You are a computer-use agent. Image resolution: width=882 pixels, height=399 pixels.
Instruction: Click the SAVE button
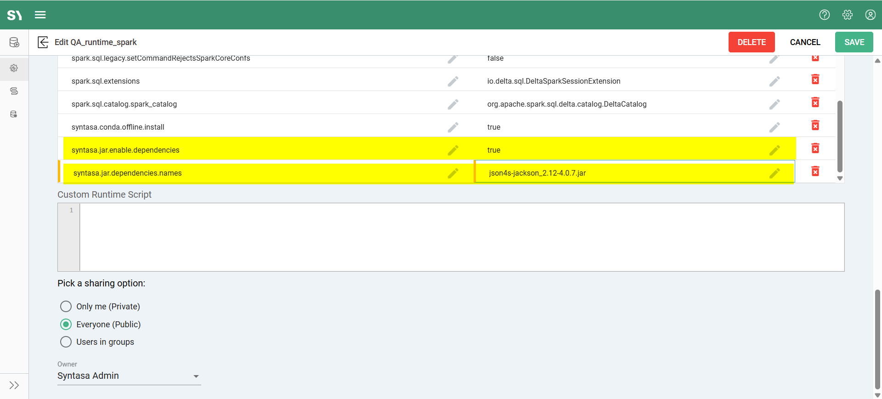click(854, 42)
